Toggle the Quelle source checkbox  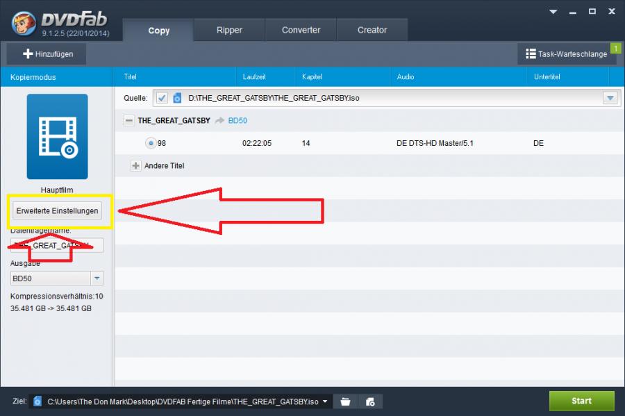161,98
